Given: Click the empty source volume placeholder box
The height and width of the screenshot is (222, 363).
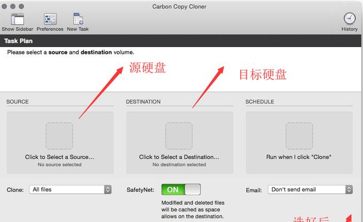Looking at the screenshot, I should [59, 136].
